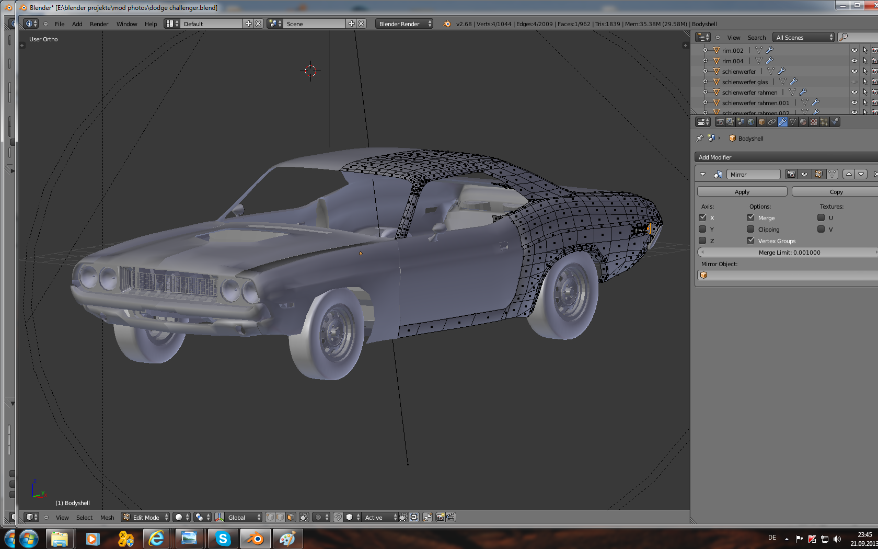Enable Z axis checkbox for Mirror
The height and width of the screenshot is (549, 878).
702,241
